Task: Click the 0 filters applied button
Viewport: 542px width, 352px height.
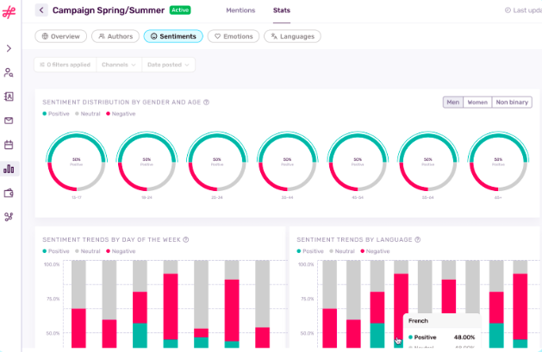Action: point(65,65)
